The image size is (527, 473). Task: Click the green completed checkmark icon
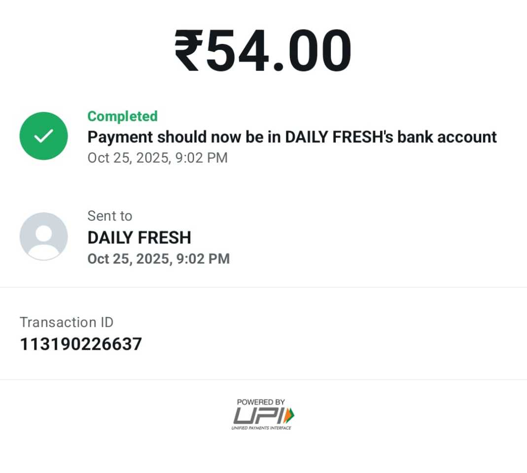point(43,136)
